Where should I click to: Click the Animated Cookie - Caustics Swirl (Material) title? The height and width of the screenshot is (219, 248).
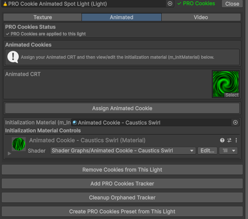pos(87,140)
